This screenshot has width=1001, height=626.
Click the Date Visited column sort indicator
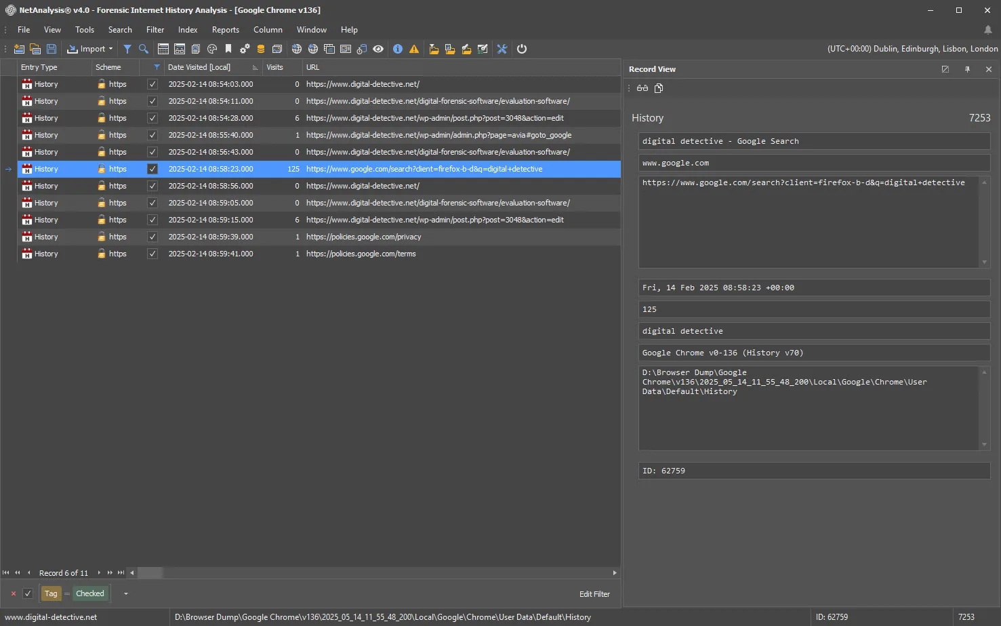coord(255,67)
